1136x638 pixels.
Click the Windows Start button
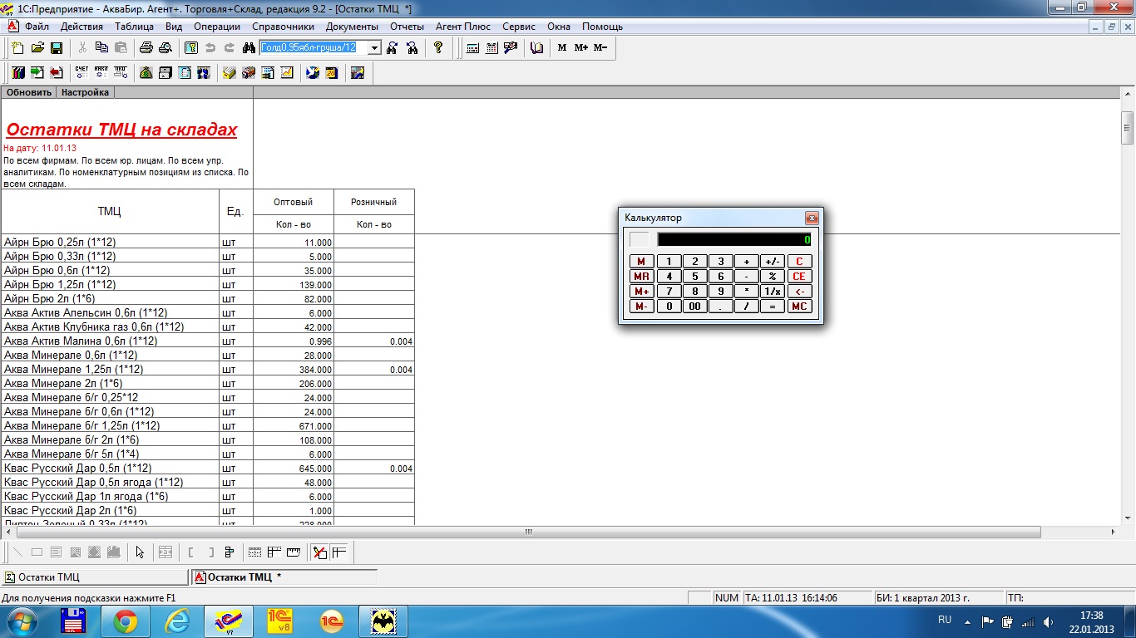coord(22,621)
